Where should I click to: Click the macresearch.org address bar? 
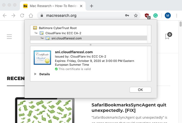click(82, 16)
